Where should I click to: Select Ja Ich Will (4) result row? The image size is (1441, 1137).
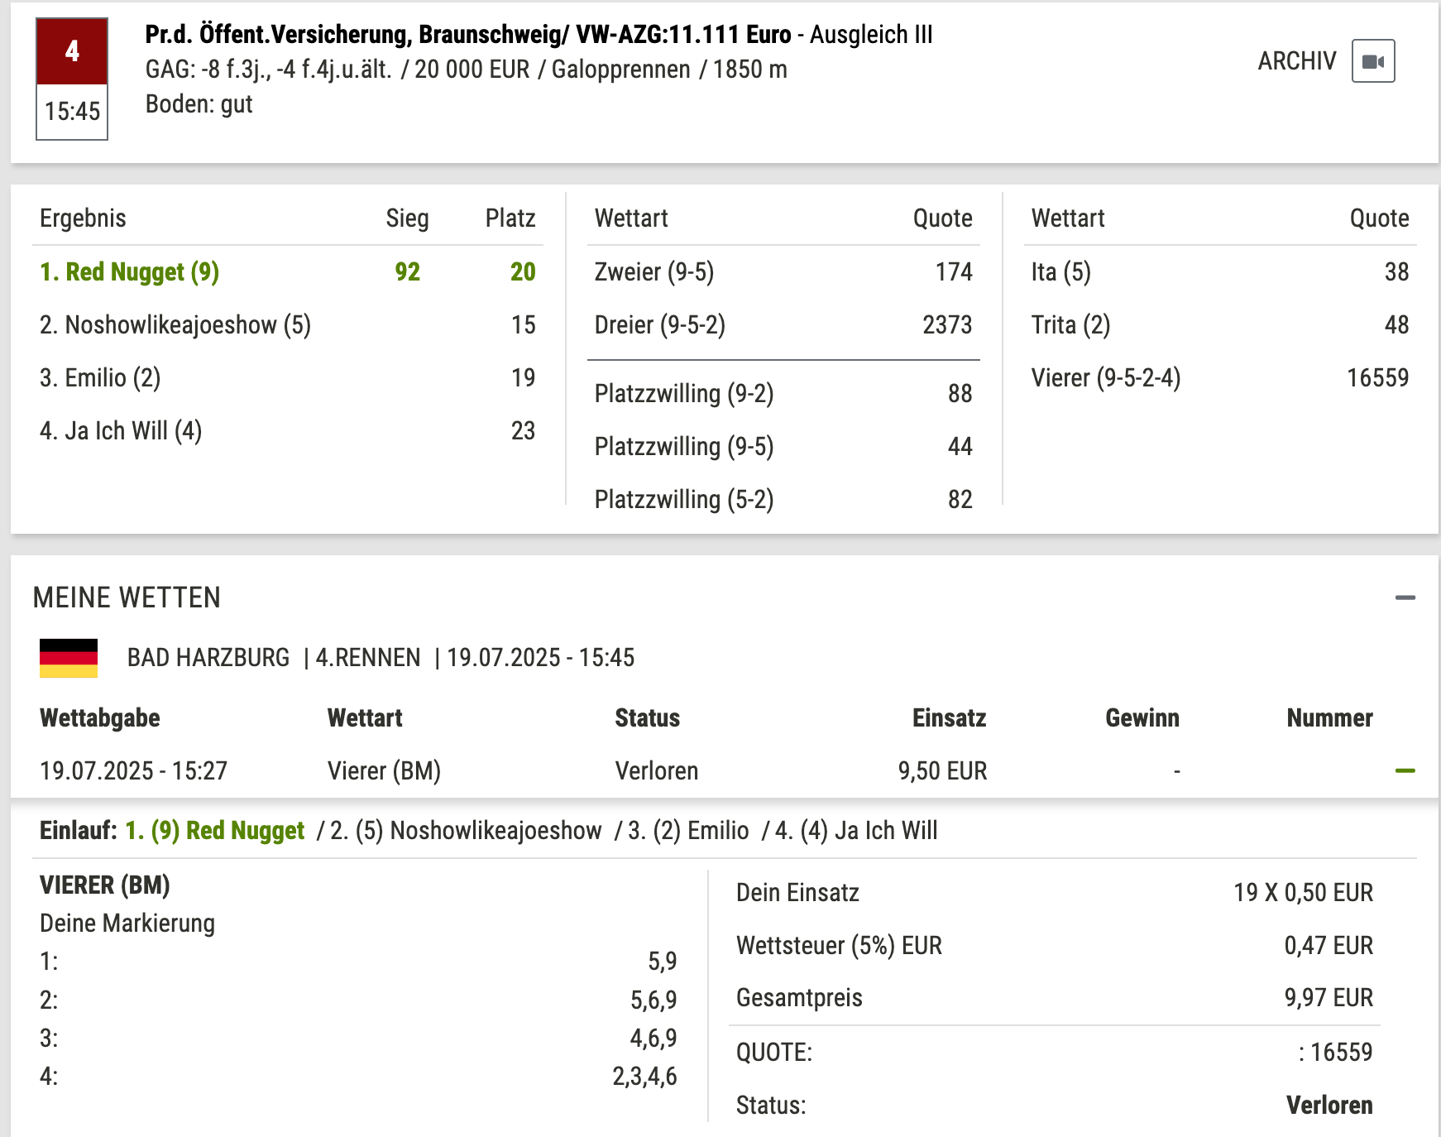click(288, 430)
